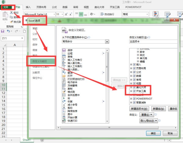Select 自定义功能区 in options sidebar

click(42, 61)
